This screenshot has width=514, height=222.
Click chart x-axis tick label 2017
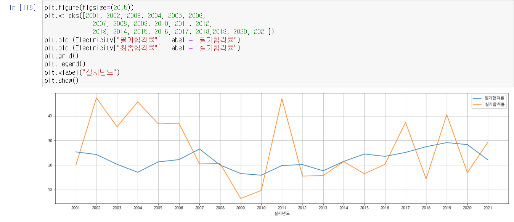click(405, 208)
